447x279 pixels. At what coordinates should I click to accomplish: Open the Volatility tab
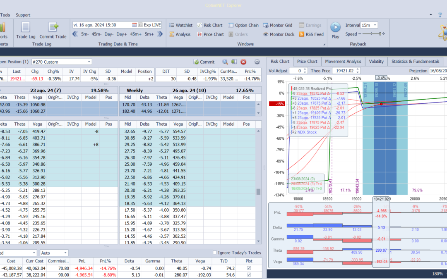click(x=376, y=61)
